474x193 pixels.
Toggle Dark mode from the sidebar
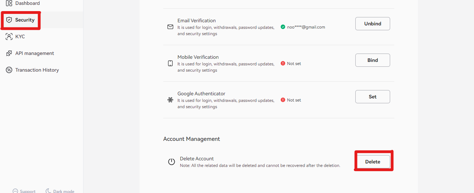60,191
